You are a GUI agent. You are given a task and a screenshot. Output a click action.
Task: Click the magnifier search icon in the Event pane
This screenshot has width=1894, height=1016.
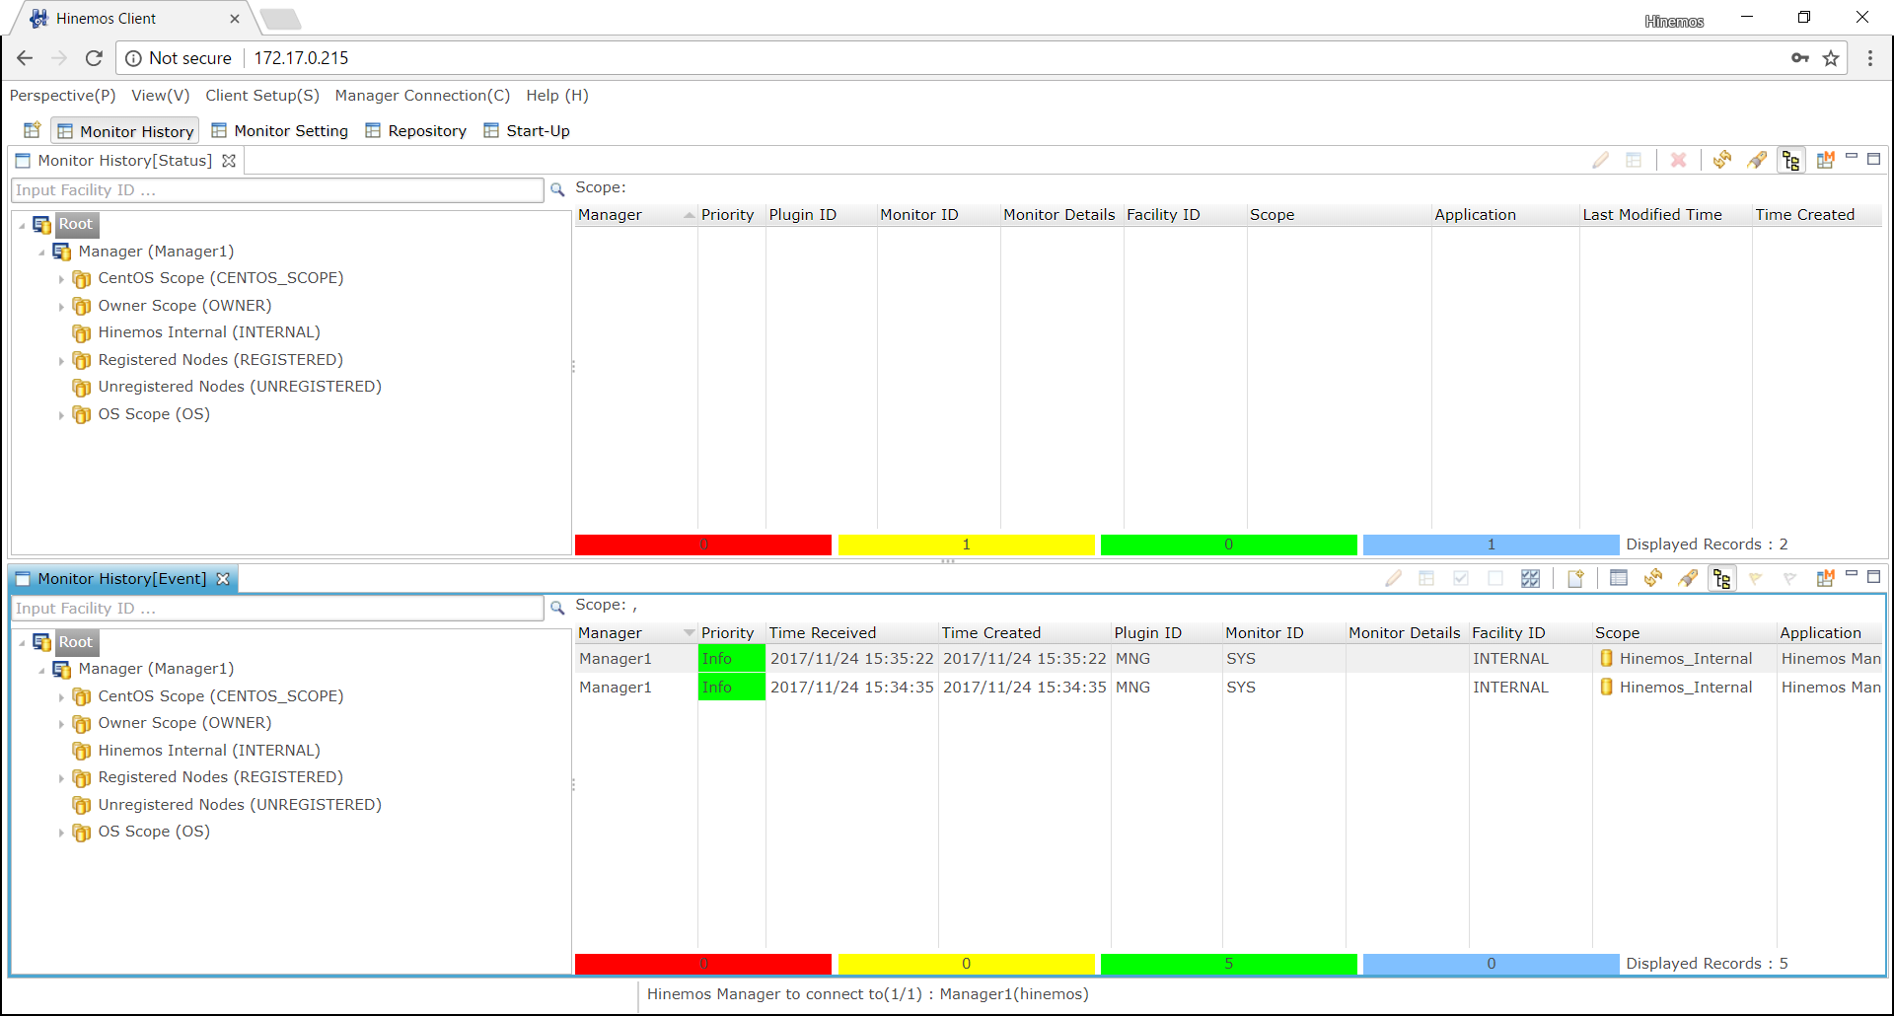point(557,608)
